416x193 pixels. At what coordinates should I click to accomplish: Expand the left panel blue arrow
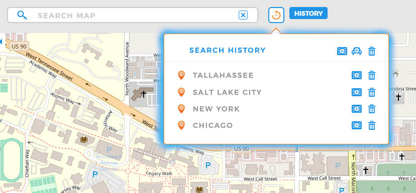pyautogui.click(x=1, y=42)
